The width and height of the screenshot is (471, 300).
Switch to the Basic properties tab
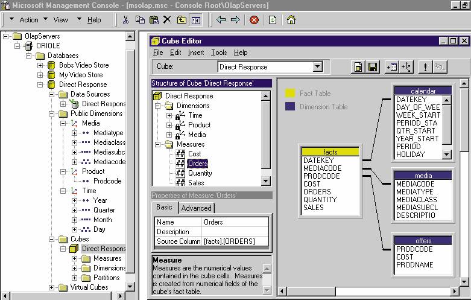click(164, 207)
